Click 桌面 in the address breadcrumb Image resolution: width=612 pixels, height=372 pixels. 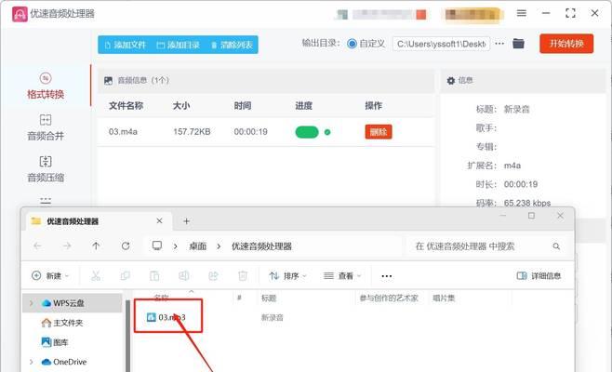197,246
